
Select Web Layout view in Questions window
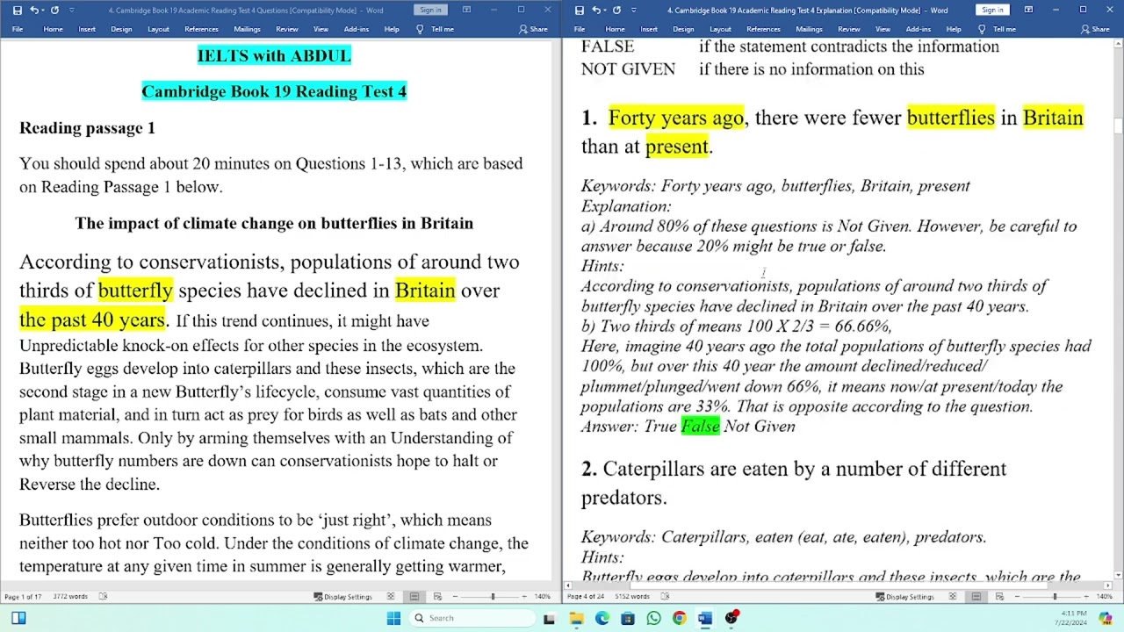click(437, 597)
